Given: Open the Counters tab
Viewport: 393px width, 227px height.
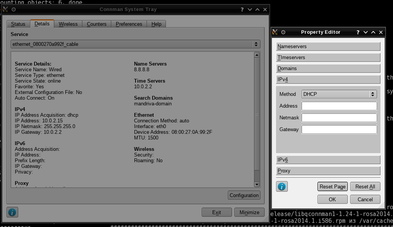Looking at the screenshot, I should (96, 24).
